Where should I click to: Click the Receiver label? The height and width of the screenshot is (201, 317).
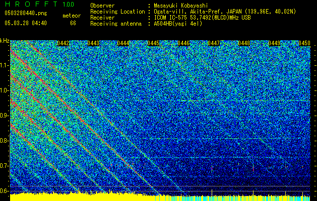102,18
